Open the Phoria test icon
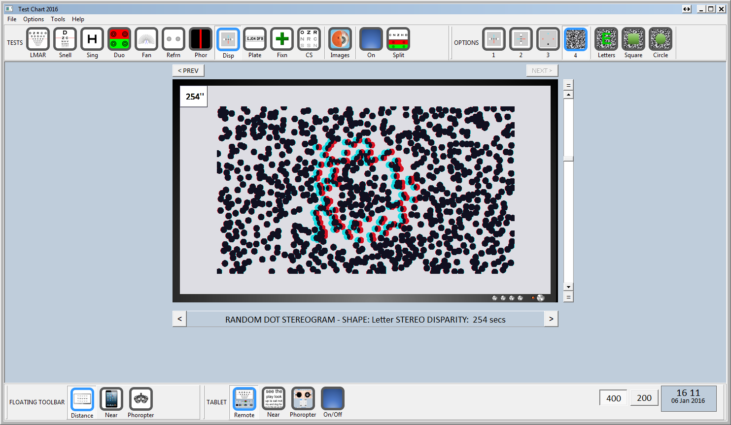This screenshot has height=425, width=731. [x=201, y=39]
